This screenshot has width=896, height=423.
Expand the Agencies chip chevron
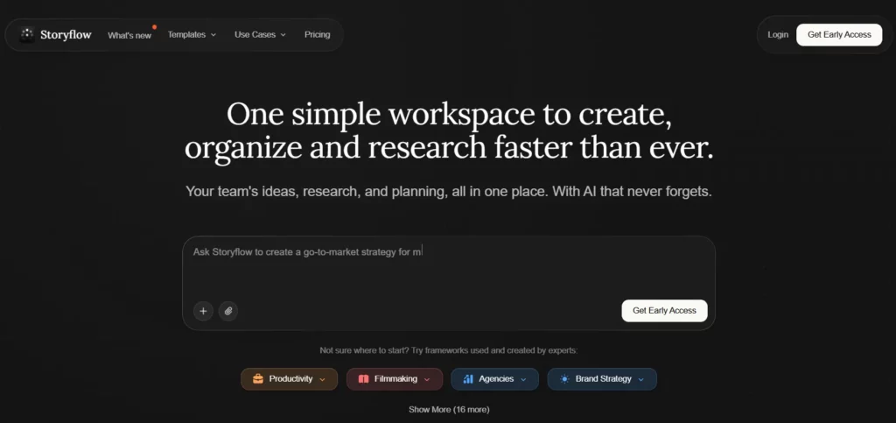coord(523,379)
